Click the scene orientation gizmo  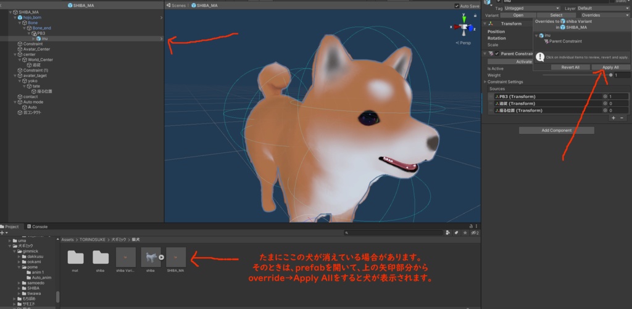click(464, 27)
